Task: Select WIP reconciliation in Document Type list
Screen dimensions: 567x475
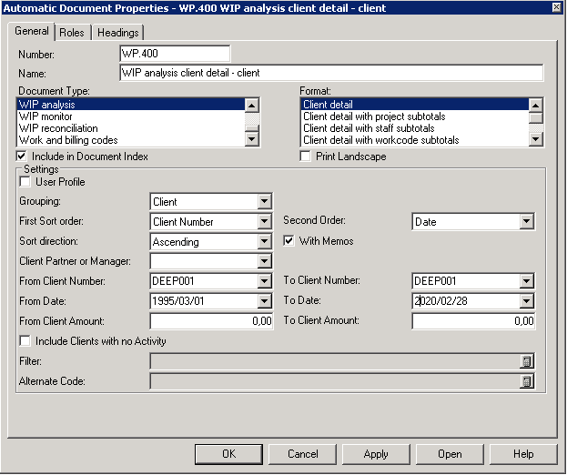Action: click(57, 128)
